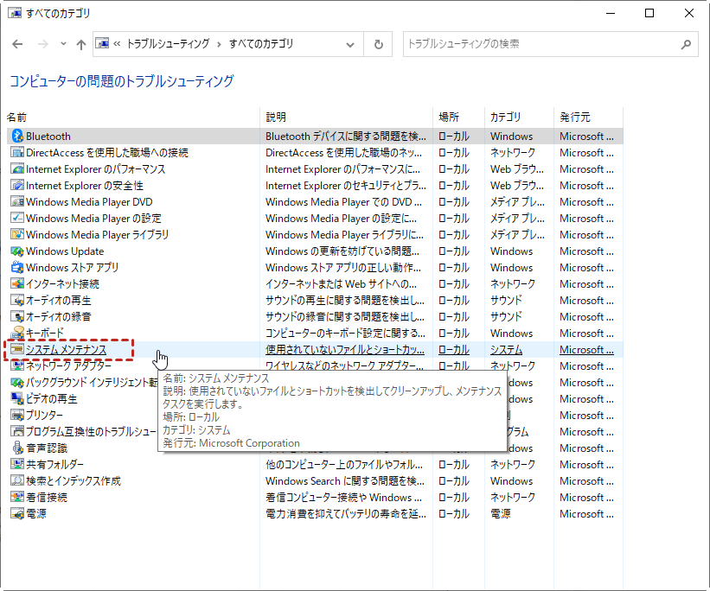Click the インターネット接続 icon
The width and height of the screenshot is (710, 591).
click(17, 283)
